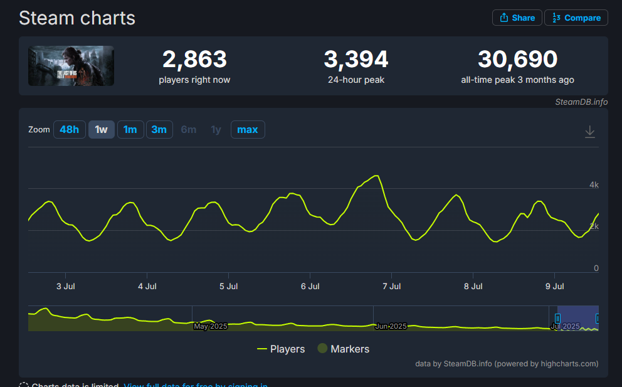
Task: Toggle the Players series in legend
Action: tap(281, 349)
